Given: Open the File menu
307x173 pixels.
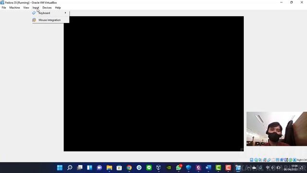Looking at the screenshot, I should [4, 8].
